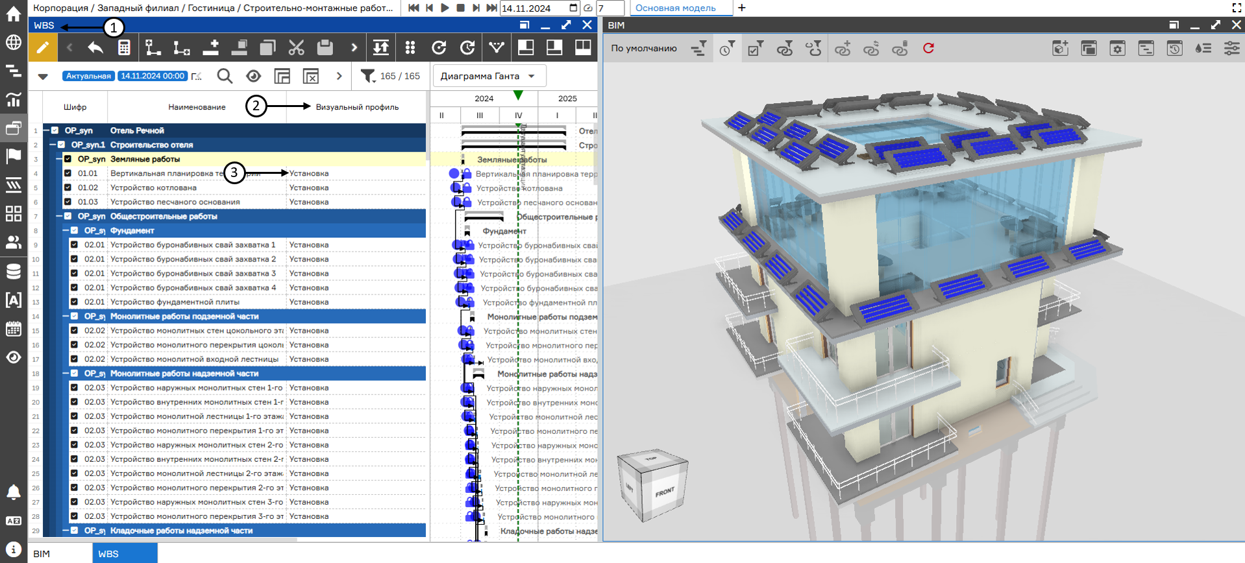
Task: Click the BIM droplet color legend icon
Action: 1203,48
